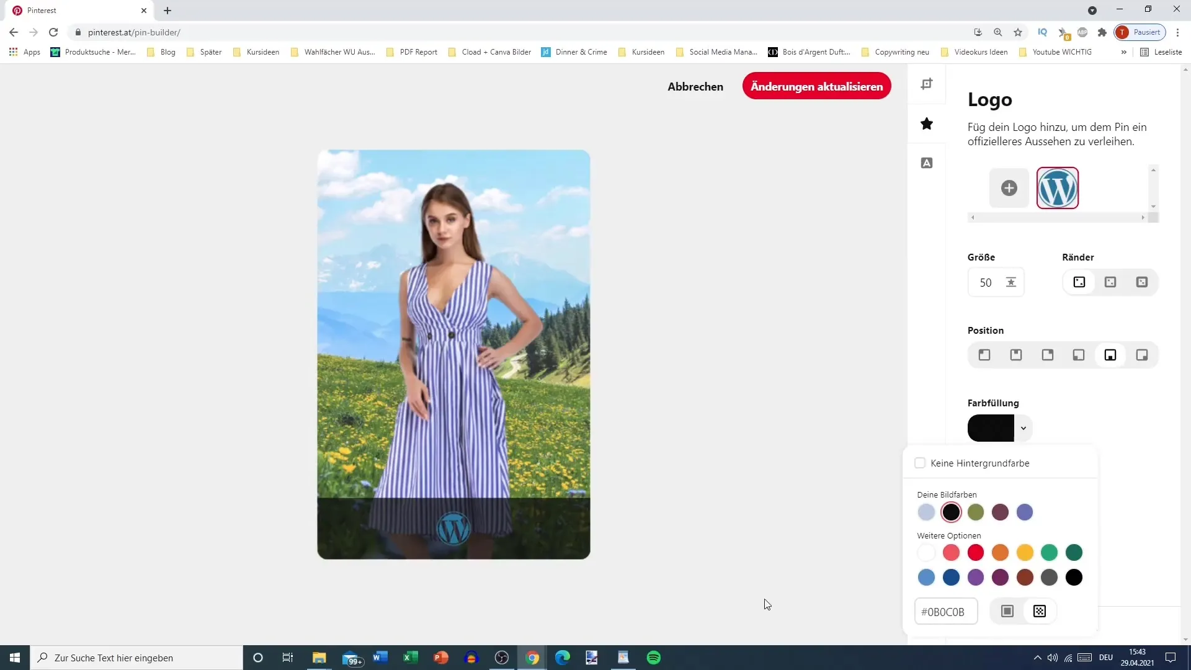Select the star Logo tool icon
1191x670 pixels.
[927, 123]
